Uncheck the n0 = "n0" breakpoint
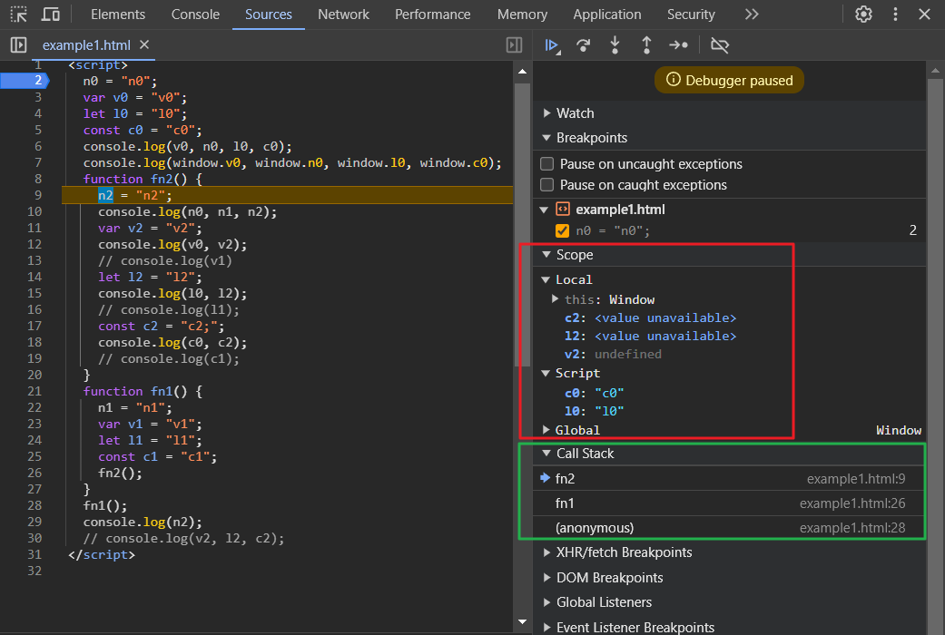The width and height of the screenshot is (945, 635). (562, 230)
